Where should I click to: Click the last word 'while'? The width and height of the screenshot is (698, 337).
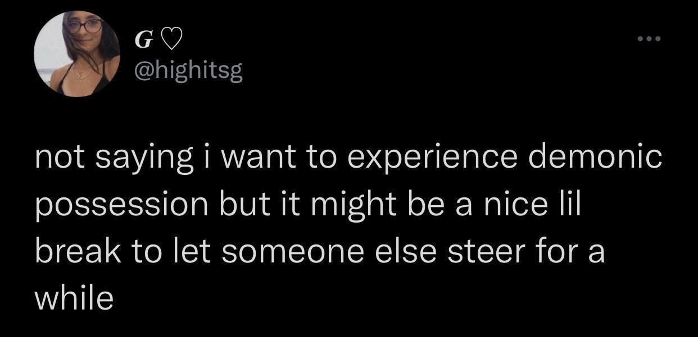[74, 297]
